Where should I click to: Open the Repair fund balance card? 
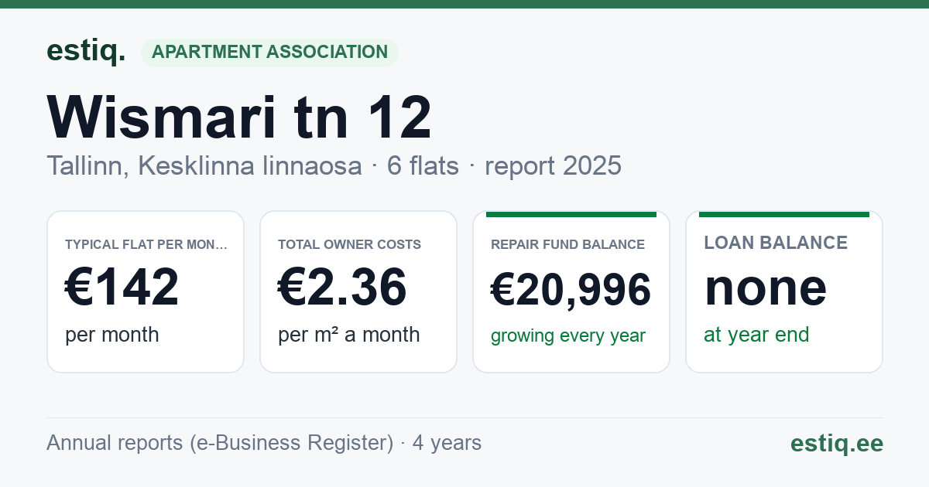[x=571, y=291]
